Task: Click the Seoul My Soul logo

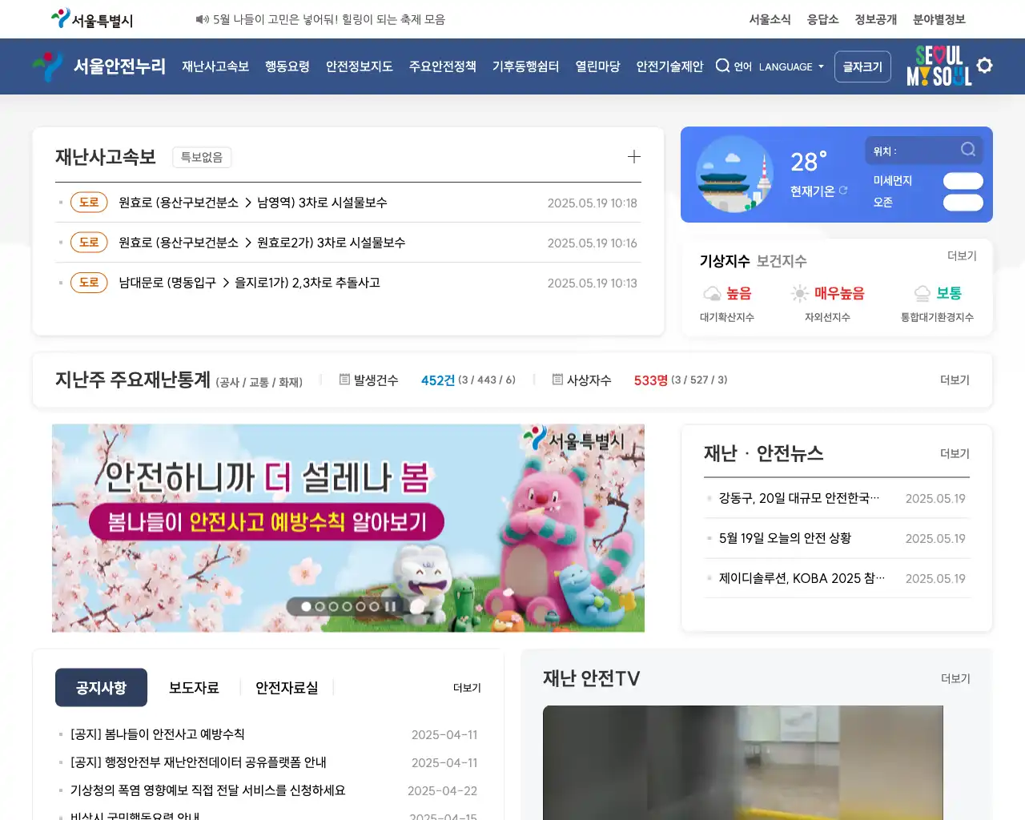Action: click(x=939, y=66)
